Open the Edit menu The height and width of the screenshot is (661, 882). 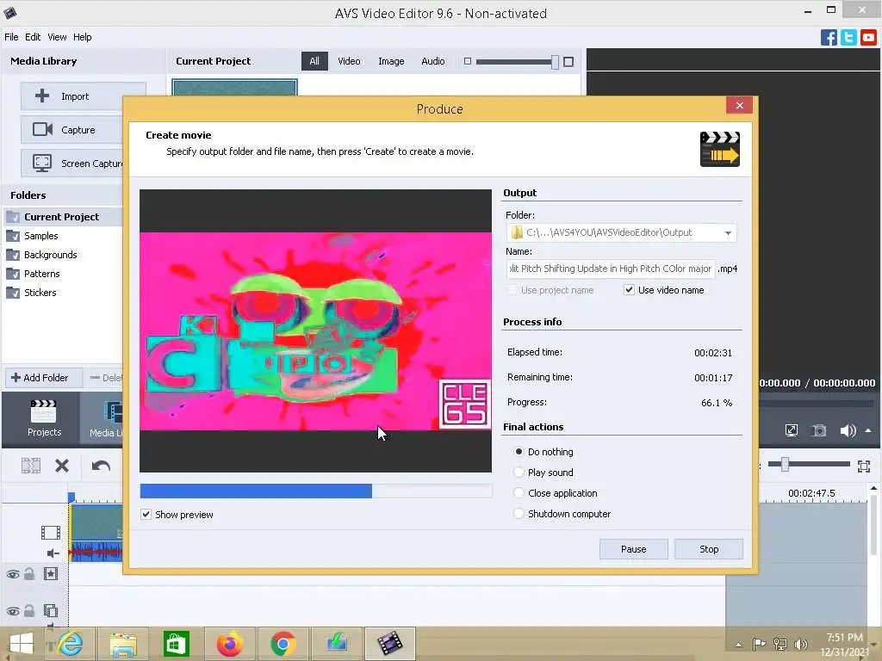(x=33, y=37)
